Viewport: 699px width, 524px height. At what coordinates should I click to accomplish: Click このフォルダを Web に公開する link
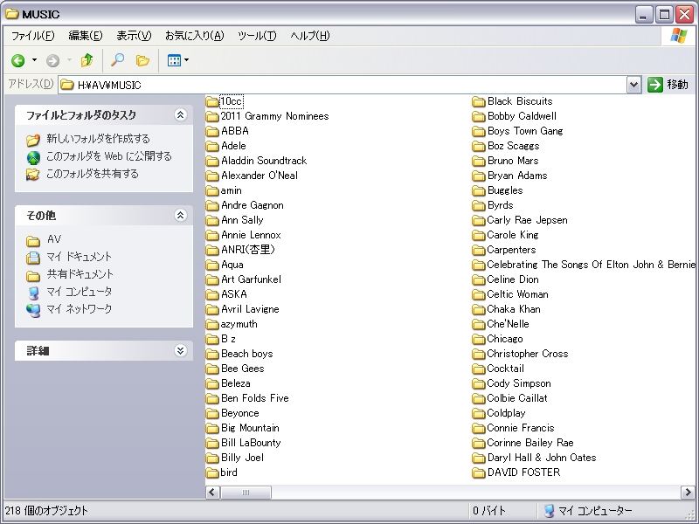[x=108, y=156]
